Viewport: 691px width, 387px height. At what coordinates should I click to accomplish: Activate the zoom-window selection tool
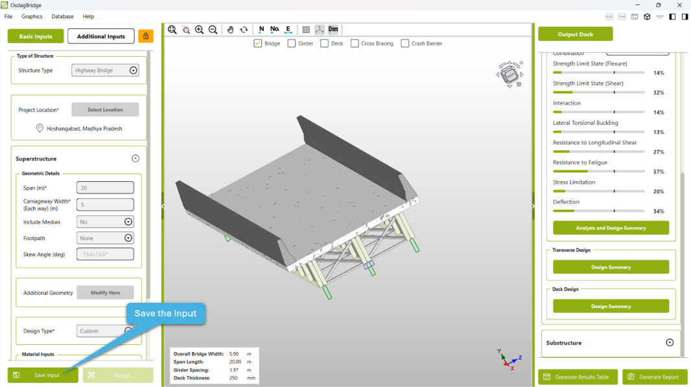coord(186,30)
